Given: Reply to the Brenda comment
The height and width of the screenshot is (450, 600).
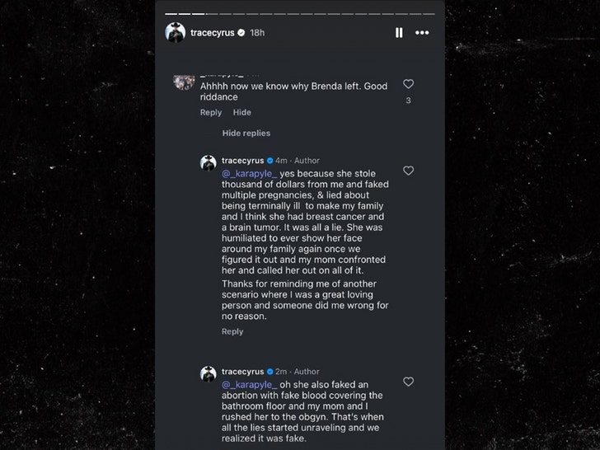Looking at the screenshot, I should coord(211,113).
